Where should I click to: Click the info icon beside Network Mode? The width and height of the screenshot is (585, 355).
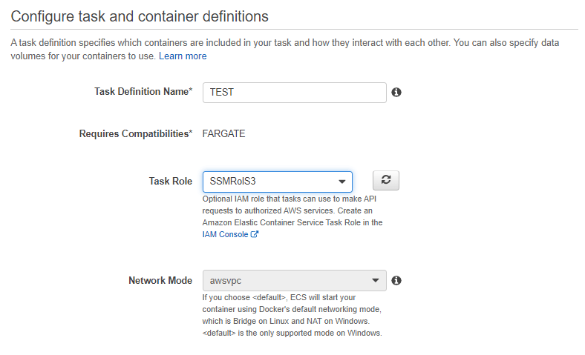(396, 280)
